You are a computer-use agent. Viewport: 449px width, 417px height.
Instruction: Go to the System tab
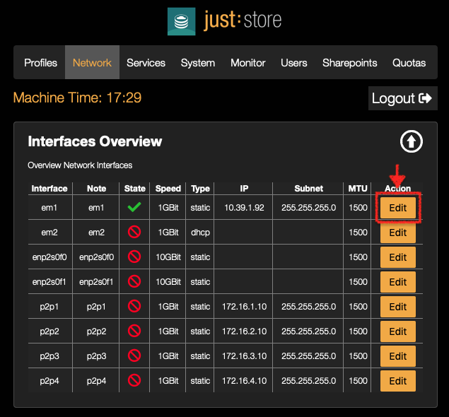[197, 63]
